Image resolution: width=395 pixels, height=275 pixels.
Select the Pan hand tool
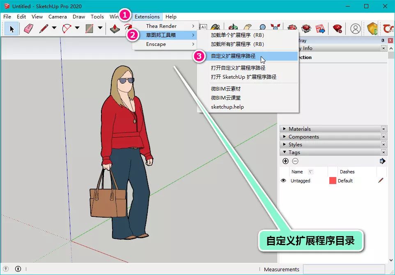(248, 27)
